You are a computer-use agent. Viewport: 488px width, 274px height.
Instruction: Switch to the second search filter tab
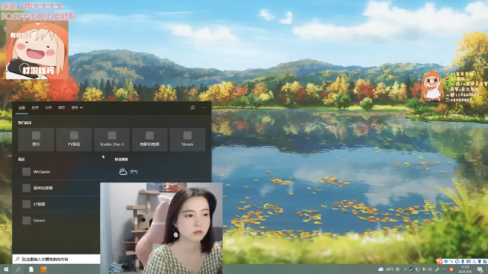click(35, 107)
